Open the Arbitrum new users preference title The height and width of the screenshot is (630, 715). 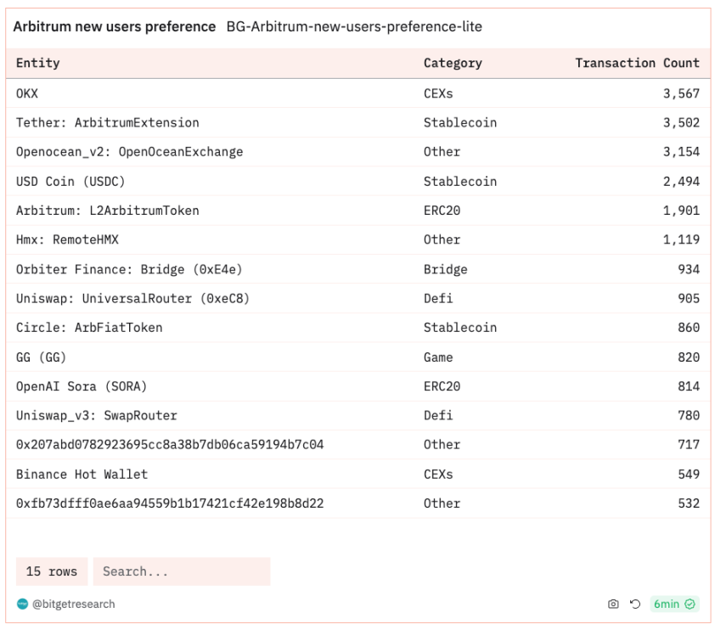[114, 26]
